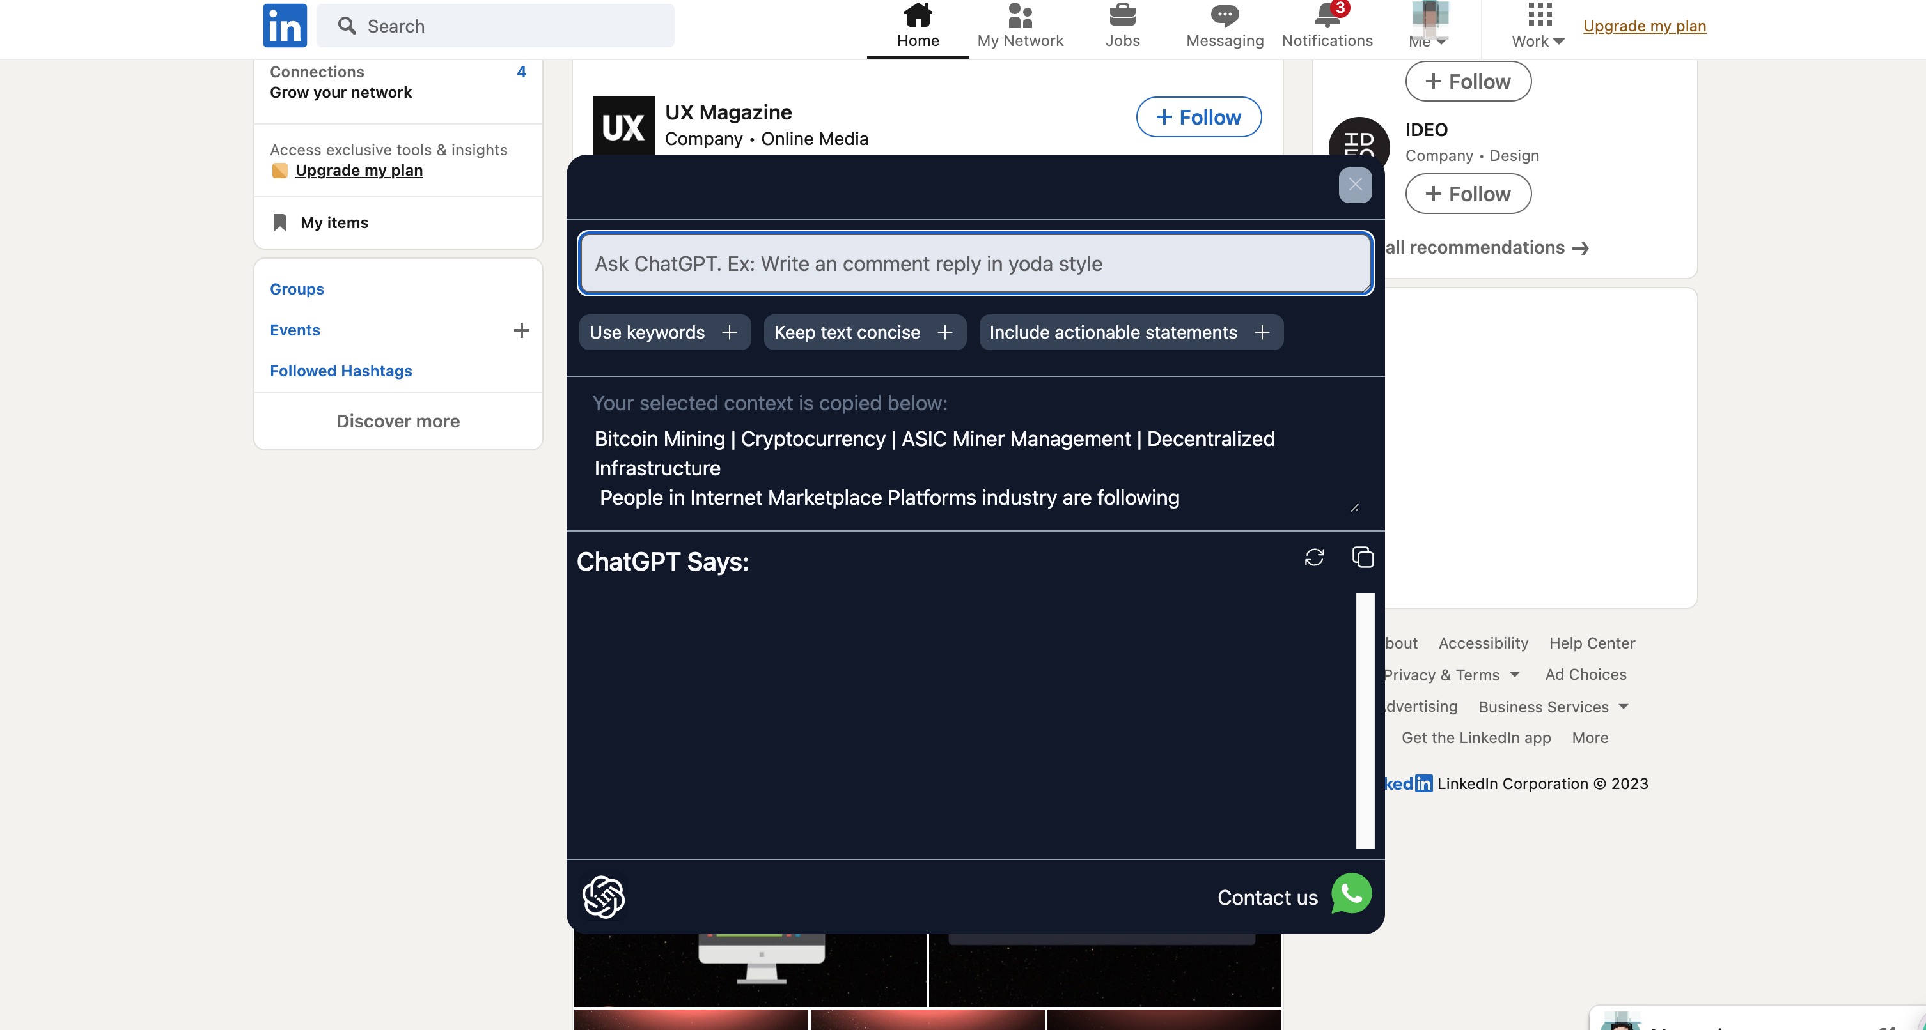This screenshot has height=1030, width=1926.
Task: Click Upgrade my plan in sidebar
Action: coord(359,171)
